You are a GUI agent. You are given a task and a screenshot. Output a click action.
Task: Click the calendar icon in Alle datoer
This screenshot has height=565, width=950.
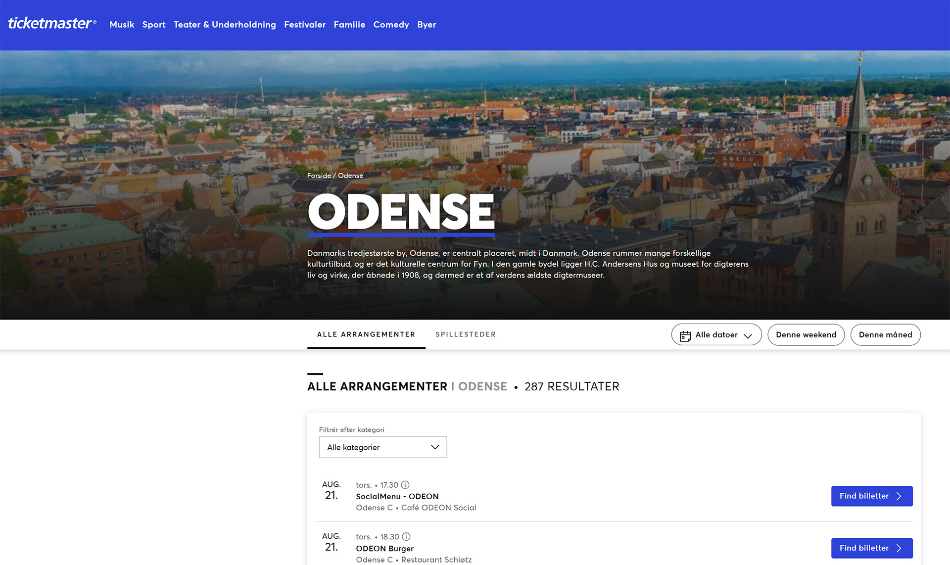click(685, 336)
